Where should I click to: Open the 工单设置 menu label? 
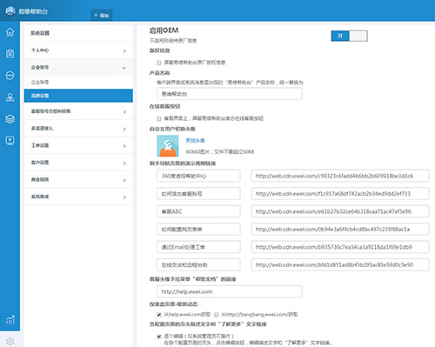click(x=40, y=145)
